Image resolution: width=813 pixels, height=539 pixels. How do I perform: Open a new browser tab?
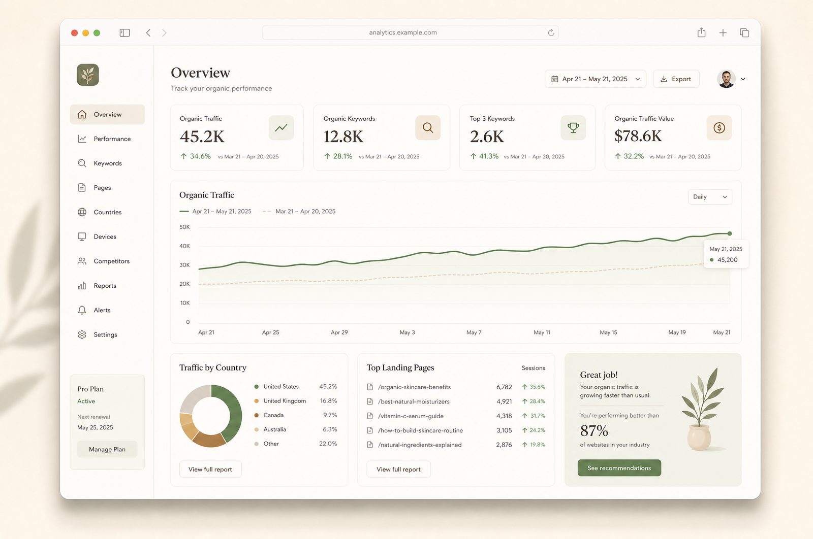pyautogui.click(x=723, y=32)
